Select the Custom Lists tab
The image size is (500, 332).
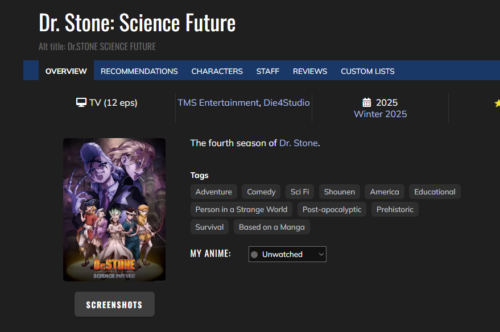tap(367, 71)
